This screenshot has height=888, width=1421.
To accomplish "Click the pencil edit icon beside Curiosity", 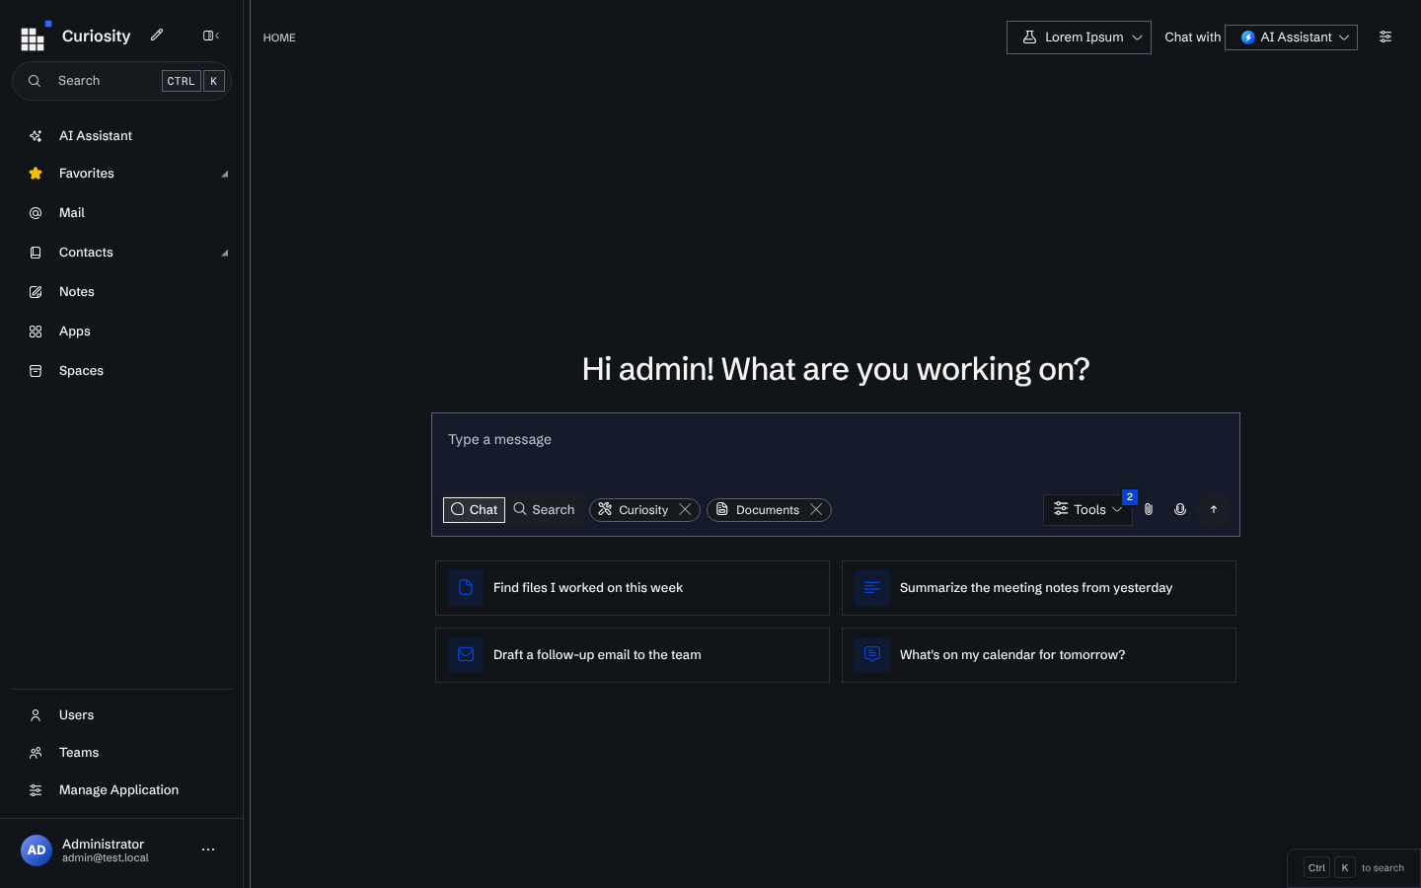I will click(x=157, y=36).
